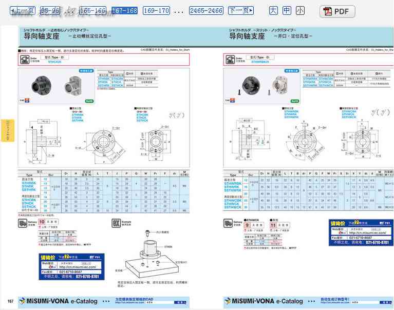This screenshot has width=394, height=310.
Task: Click left page Type material table
Action: [x=128, y=80]
